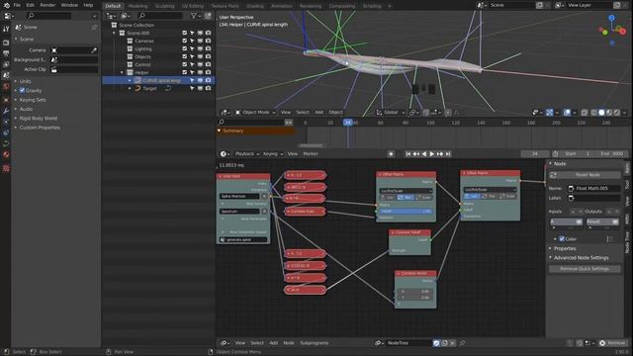
Task: Open the Texture properties checker icon
Action: [6, 168]
